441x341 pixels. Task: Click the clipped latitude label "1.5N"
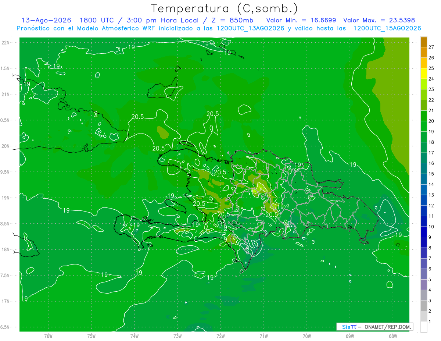(x=5, y=69)
